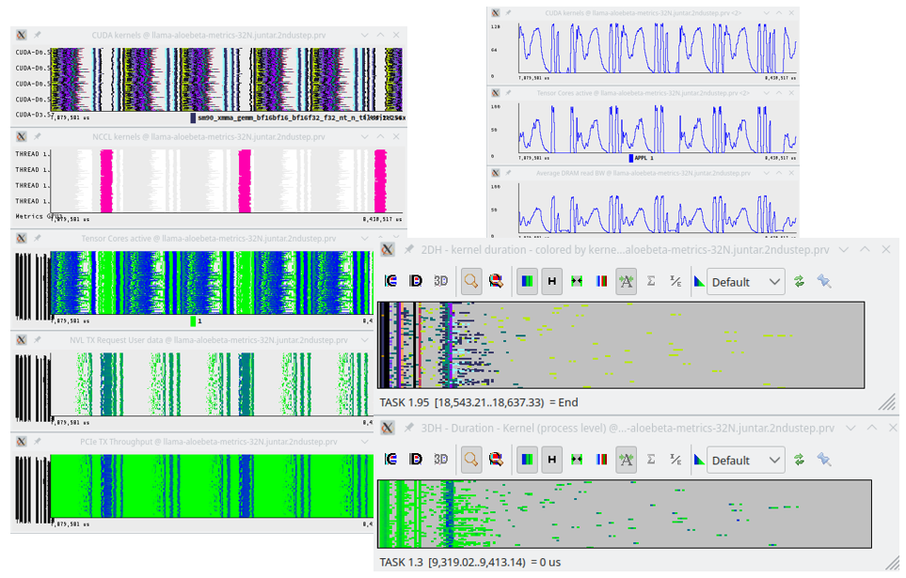Redraw 2DH histogram with green refresh arrows
This screenshot has height=578, width=906.
tap(799, 281)
